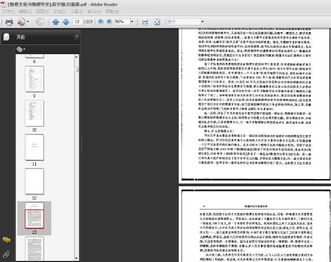Go to next page with down arrow
This screenshot has width=331, height=262.
(66, 22)
